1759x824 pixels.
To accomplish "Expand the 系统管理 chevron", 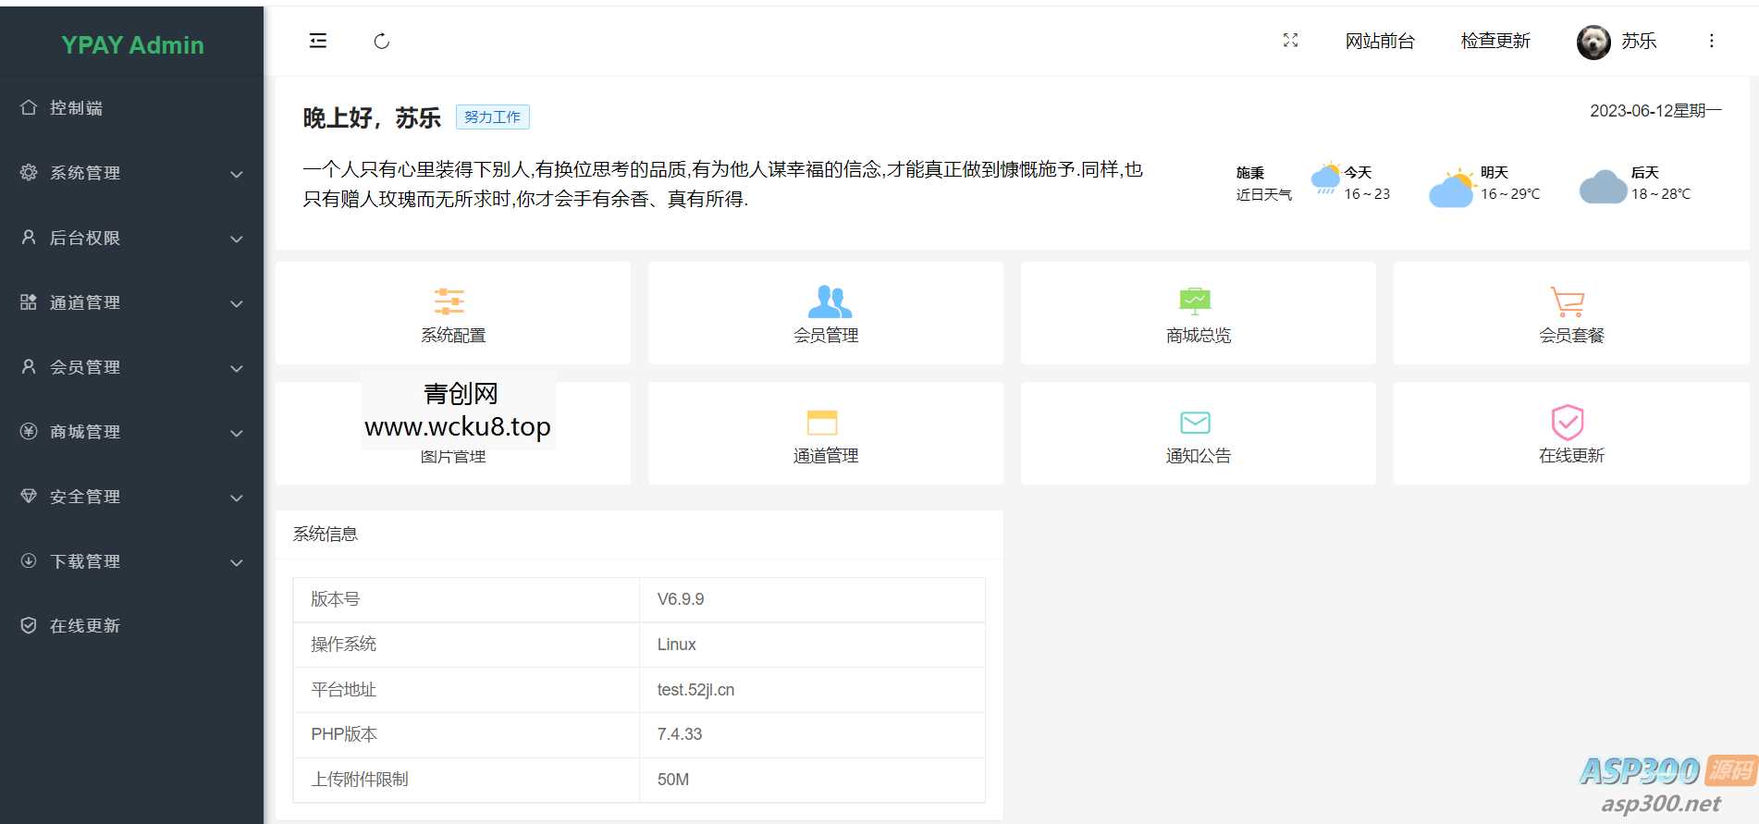I will 237,174.
